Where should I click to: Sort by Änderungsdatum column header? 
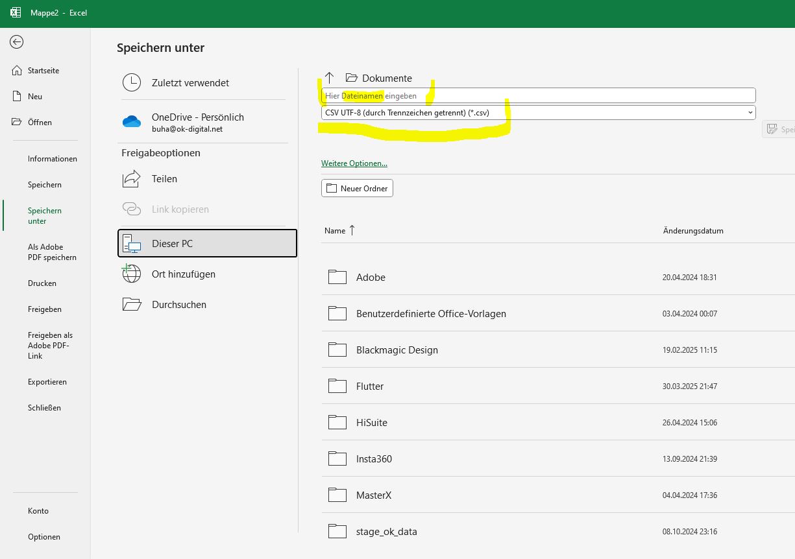click(693, 231)
